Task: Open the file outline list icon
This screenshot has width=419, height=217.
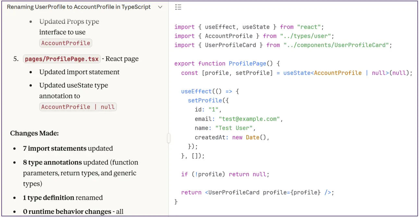Action: [x=178, y=7]
